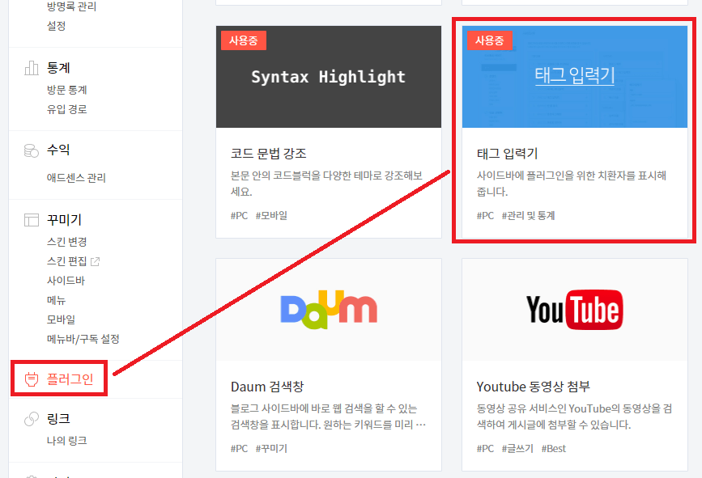The width and height of the screenshot is (702, 478).
Task: Click 사용중 badge on Syntax Highlight card
Action: [x=244, y=40]
